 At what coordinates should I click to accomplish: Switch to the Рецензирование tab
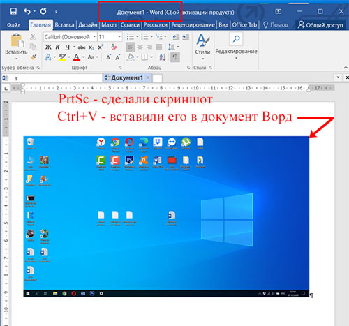coord(193,25)
